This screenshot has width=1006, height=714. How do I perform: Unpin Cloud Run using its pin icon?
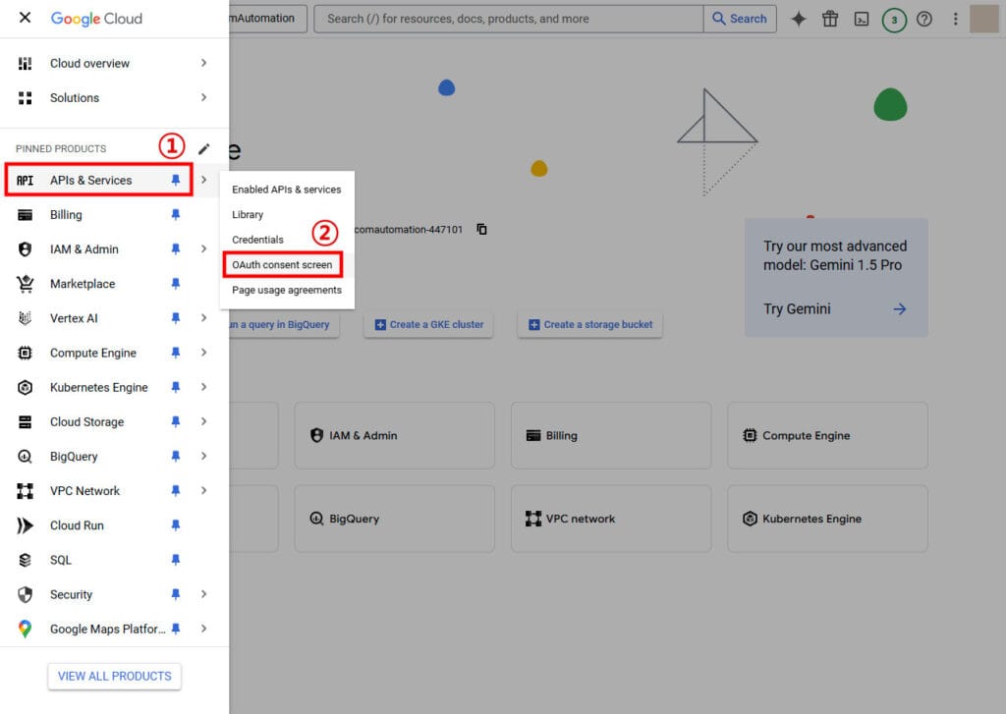pos(176,525)
